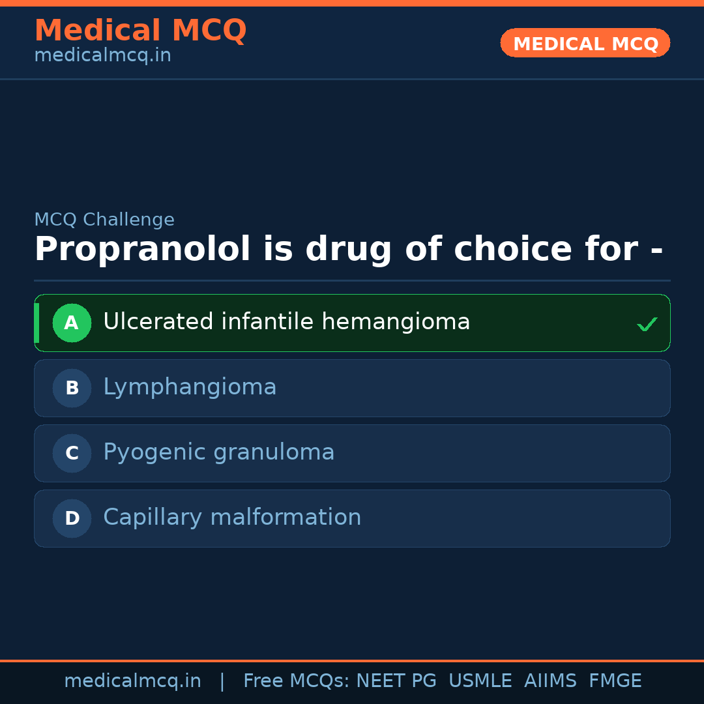The height and width of the screenshot is (704, 704).
Task: Click the large Medical MCQ header title
Action: [x=140, y=31]
